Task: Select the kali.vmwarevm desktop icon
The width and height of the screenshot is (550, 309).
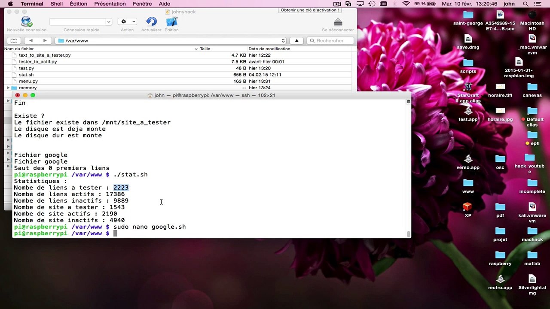Action: point(532,212)
